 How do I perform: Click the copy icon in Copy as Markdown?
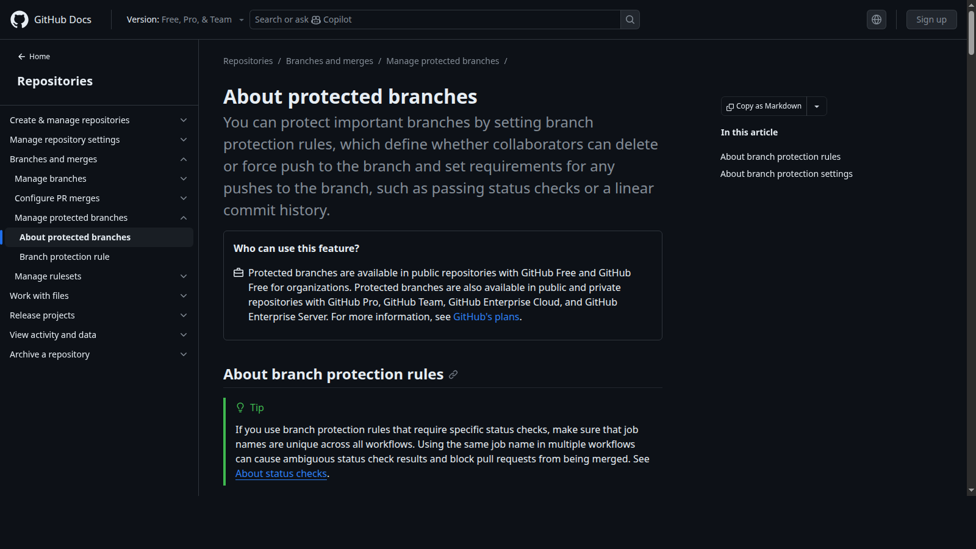pyautogui.click(x=730, y=107)
